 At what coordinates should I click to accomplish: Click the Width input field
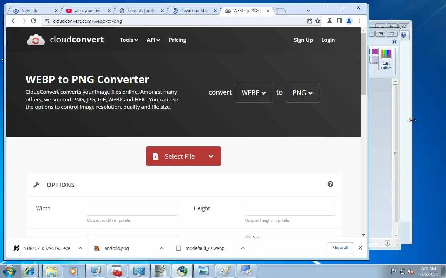pos(132,209)
